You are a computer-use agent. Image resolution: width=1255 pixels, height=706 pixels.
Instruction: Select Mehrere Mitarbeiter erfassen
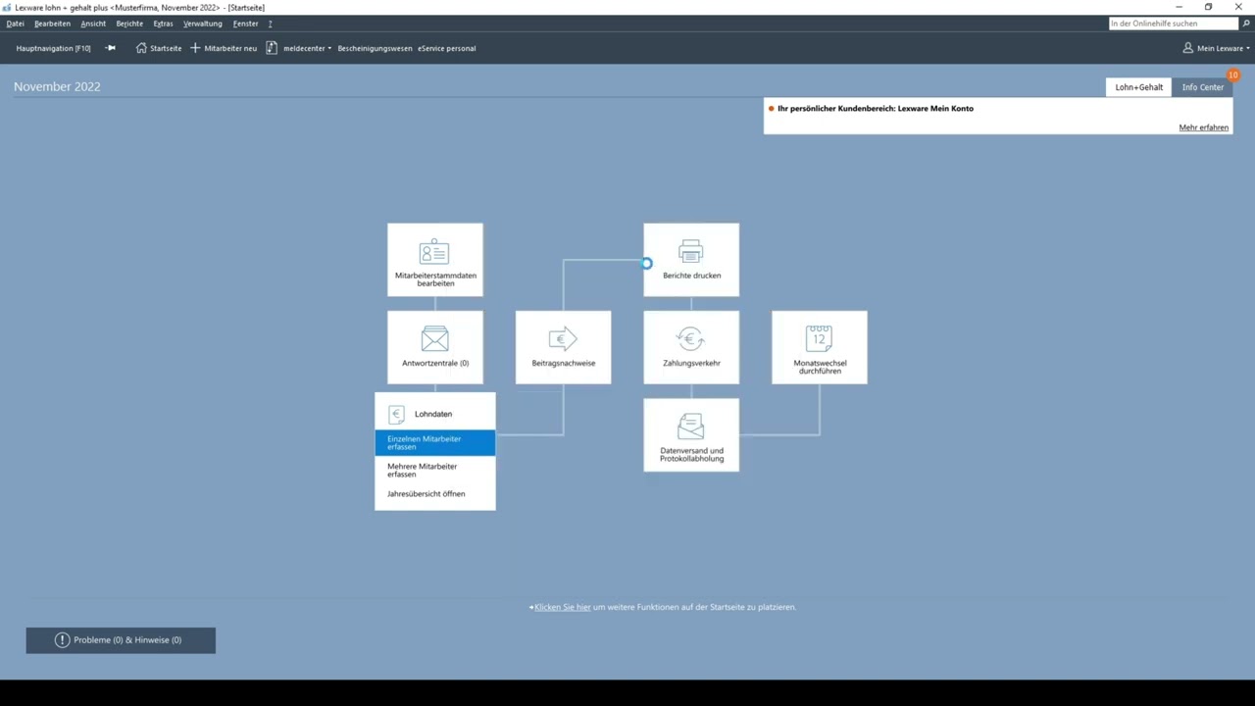[x=435, y=471]
